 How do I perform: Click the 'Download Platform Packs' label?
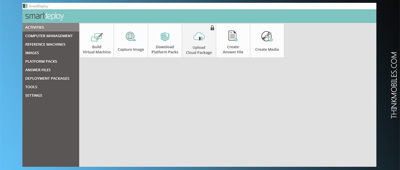(x=165, y=50)
